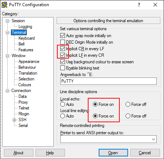Uncheck Auto wrap mode initially on
Image resolution: width=164 pixels, height=159 pixels.
(x=62, y=36)
